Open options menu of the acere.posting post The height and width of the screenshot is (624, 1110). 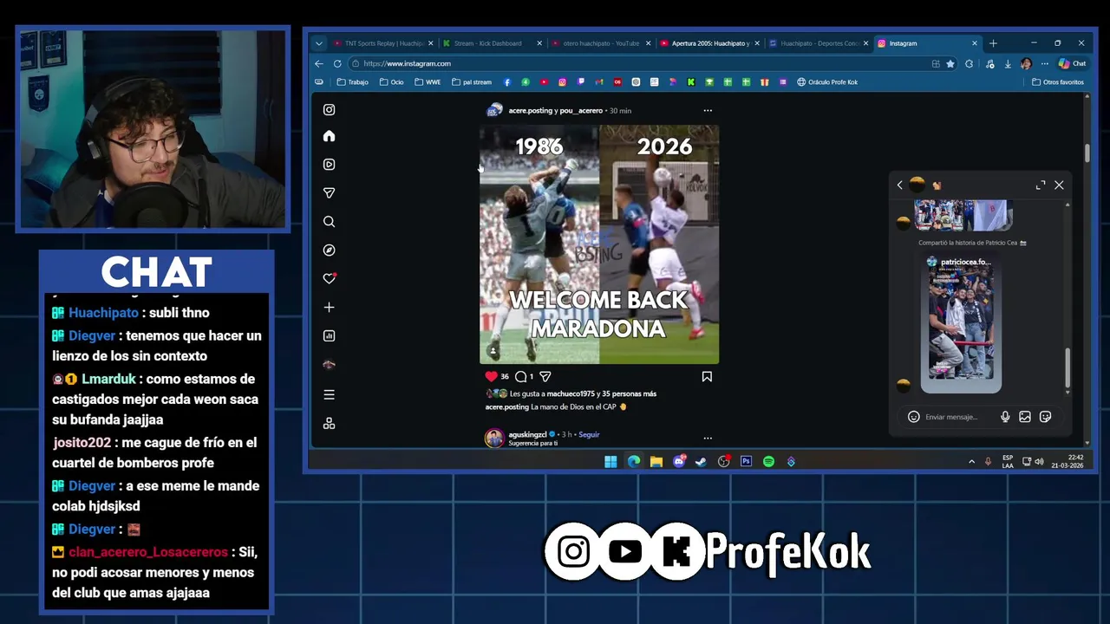click(708, 110)
